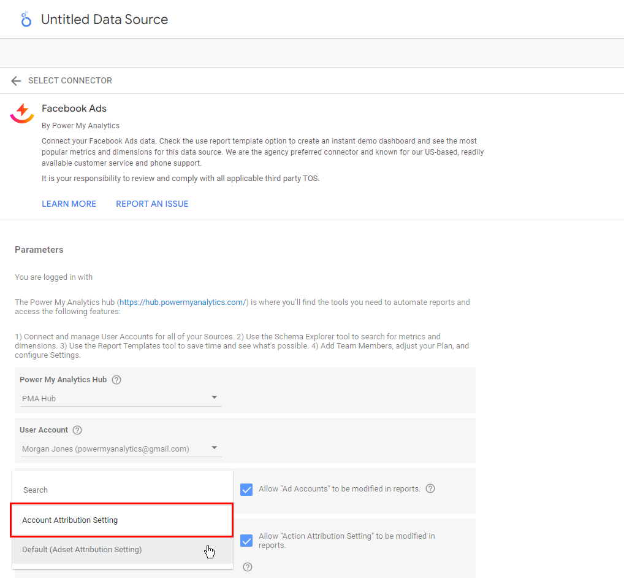
Task: Uncheck Allow "Ad Accounts" to be modified
Action: pyautogui.click(x=246, y=489)
